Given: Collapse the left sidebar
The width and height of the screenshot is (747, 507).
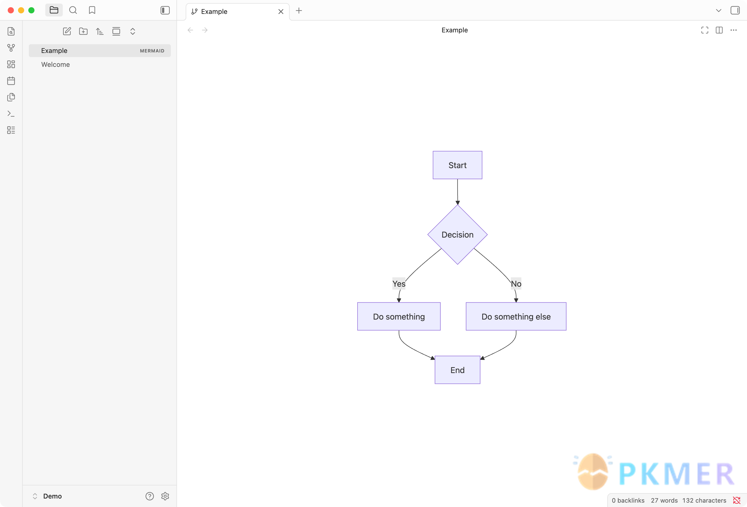Looking at the screenshot, I should click(165, 10).
